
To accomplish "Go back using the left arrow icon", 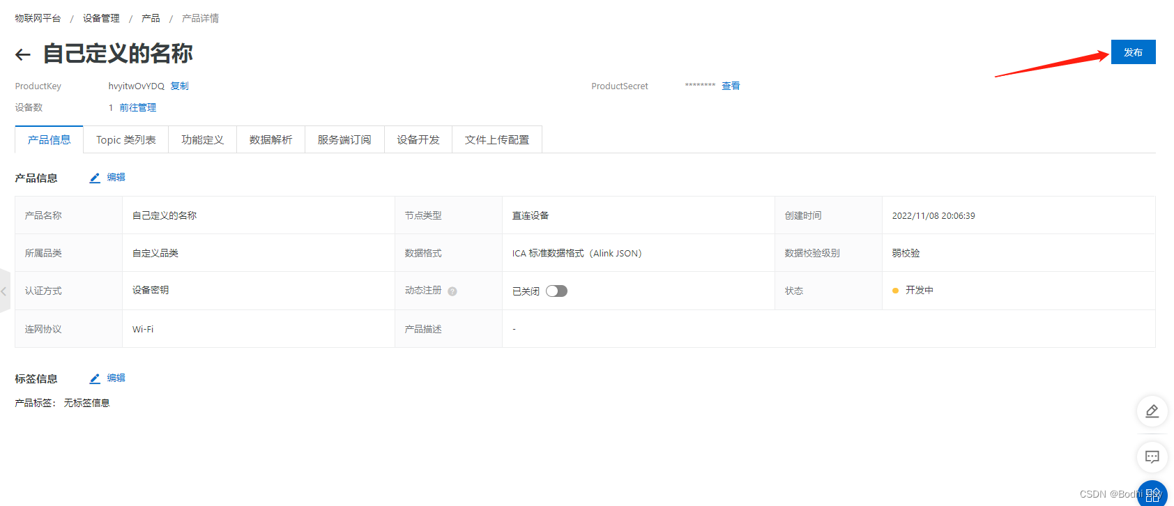I will tap(23, 54).
